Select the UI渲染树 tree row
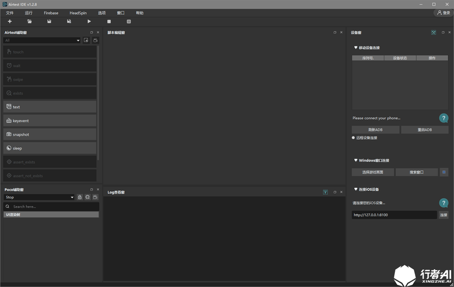 tap(51, 214)
